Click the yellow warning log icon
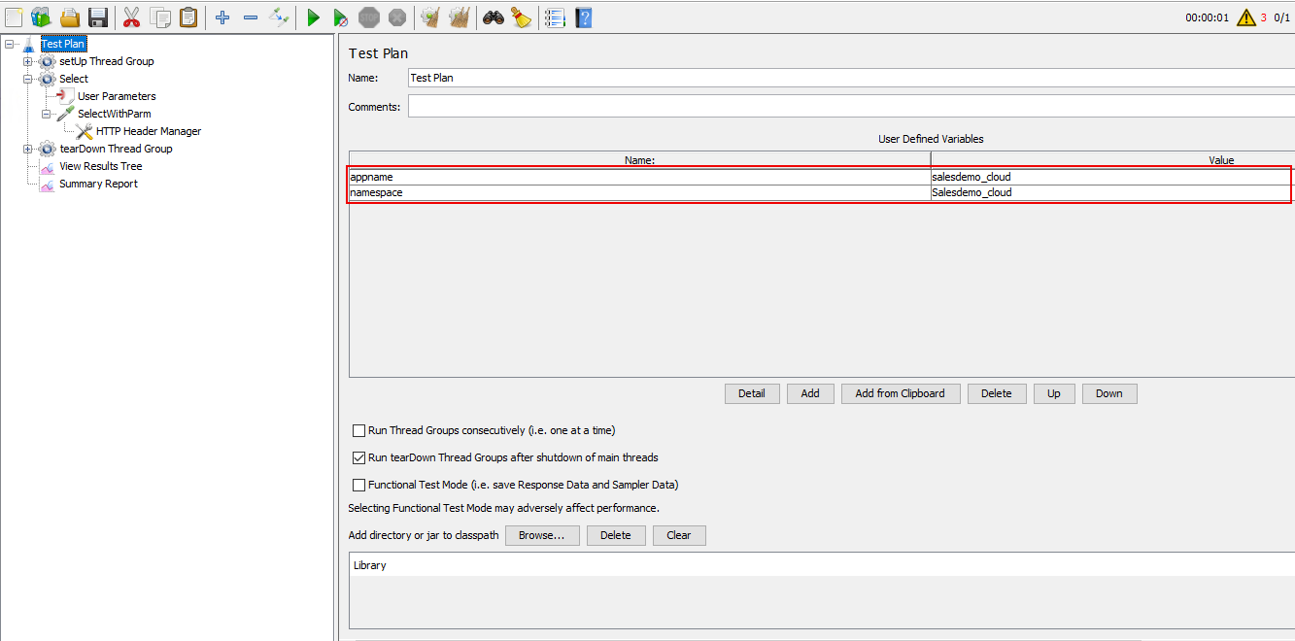This screenshot has width=1295, height=641. point(1245,17)
